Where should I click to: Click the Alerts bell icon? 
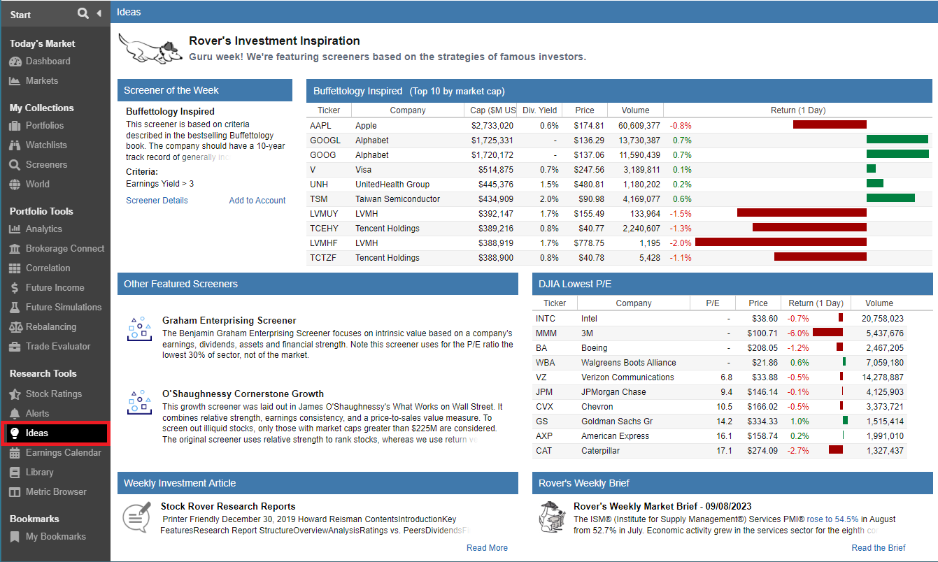point(15,414)
